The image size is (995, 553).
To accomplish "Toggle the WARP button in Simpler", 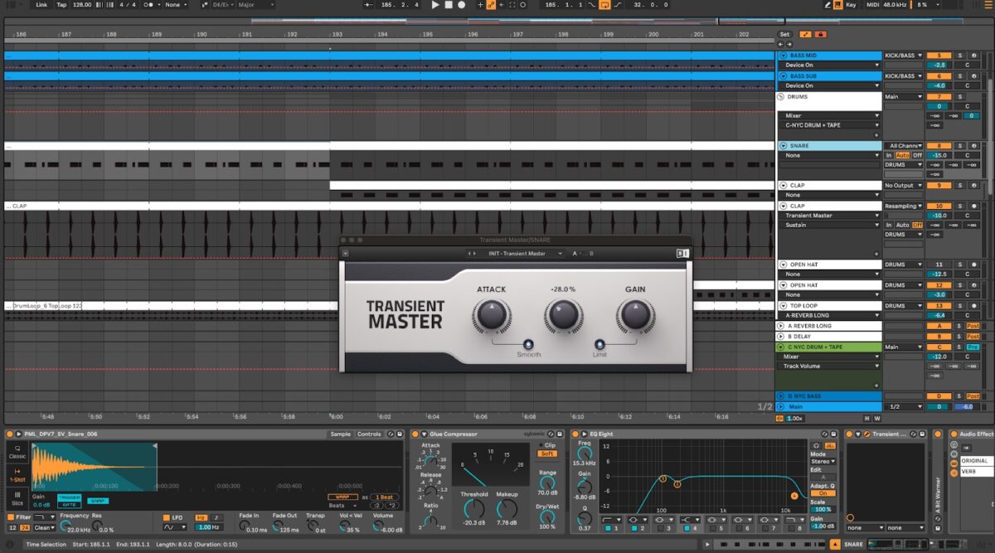I will click(341, 497).
